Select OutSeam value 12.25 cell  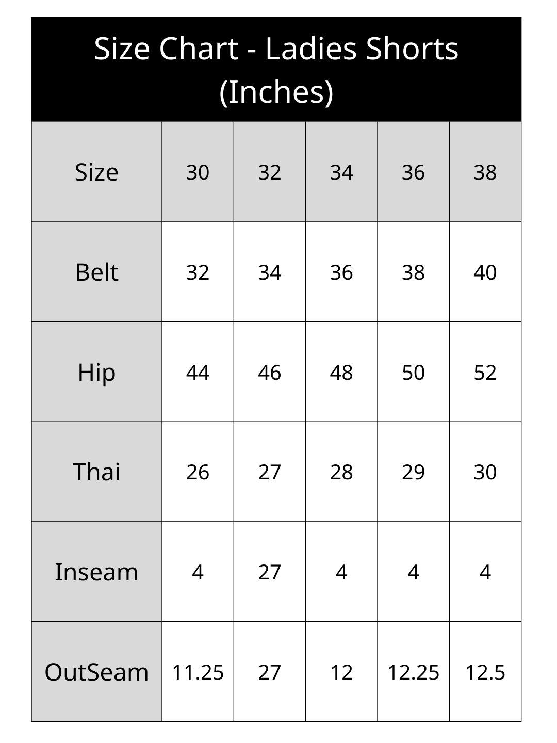click(x=414, y=672)
